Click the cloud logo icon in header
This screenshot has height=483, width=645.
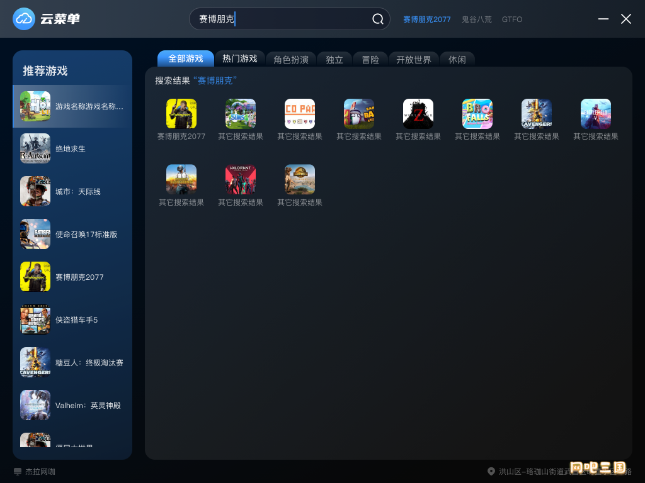coord(24,19)
